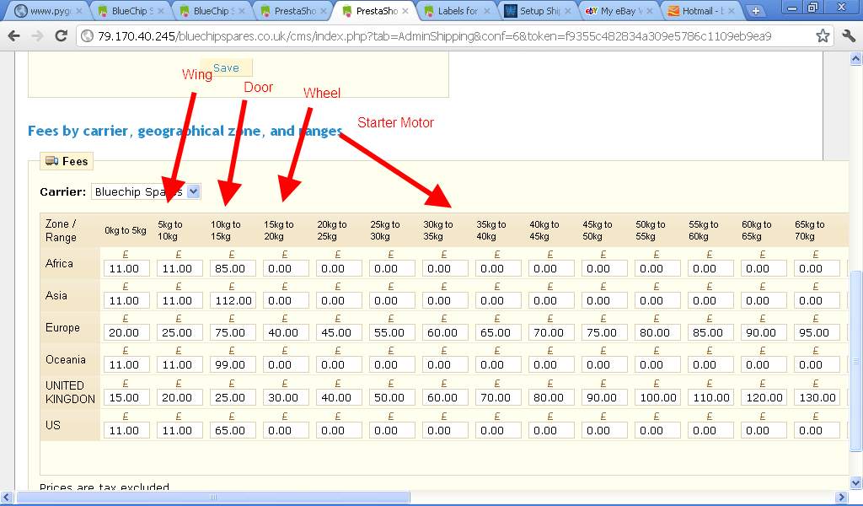This screenshot has width=863, height=506.
Task: Click the Oceania zone row label
Action: tap(66, 359)
